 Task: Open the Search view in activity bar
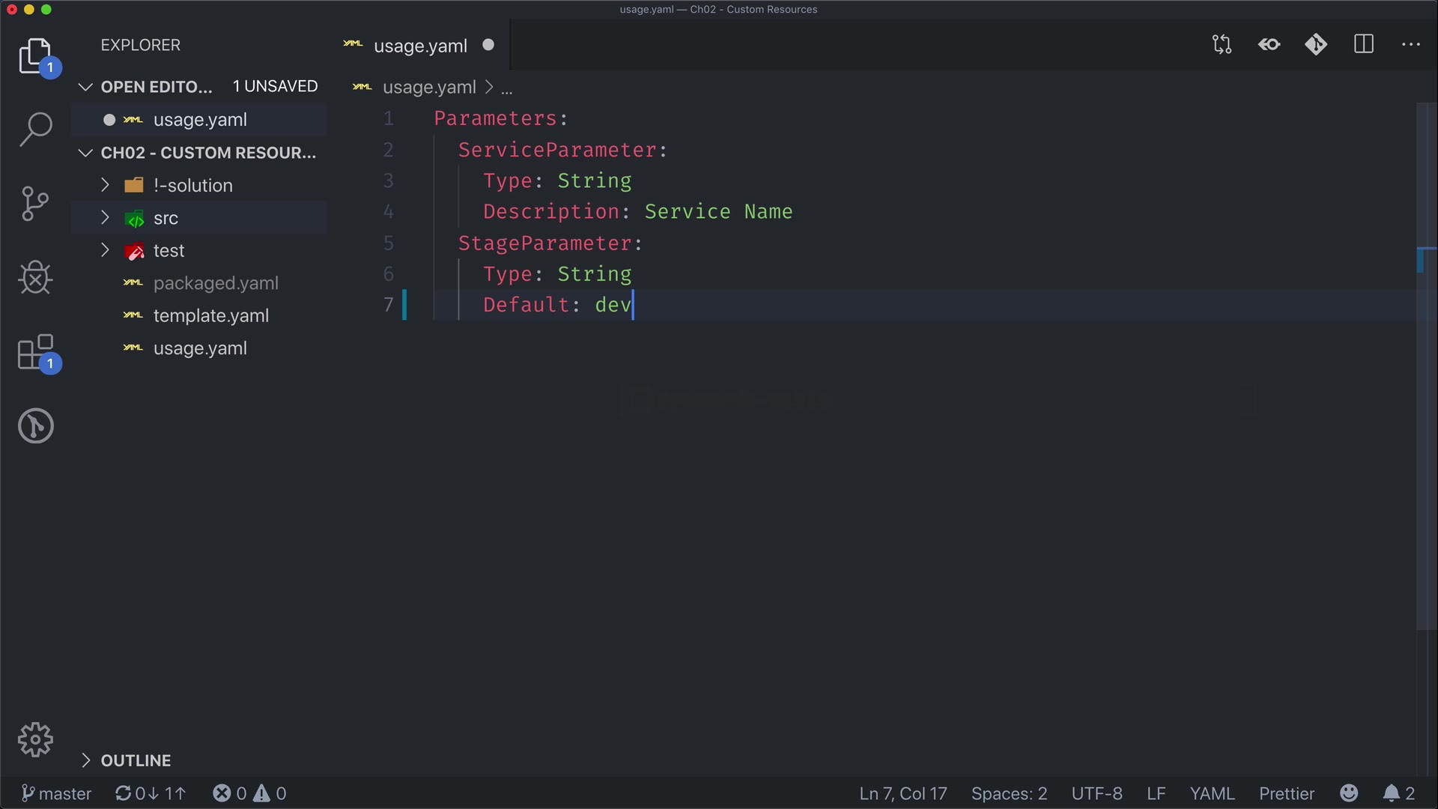point(35,129)
